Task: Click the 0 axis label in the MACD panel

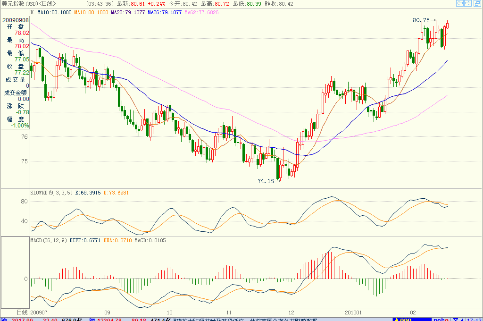Action: 26,279
